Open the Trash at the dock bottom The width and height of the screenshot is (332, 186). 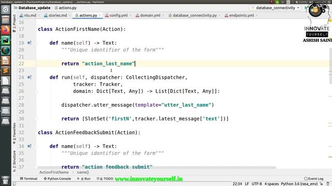(6, 180)
